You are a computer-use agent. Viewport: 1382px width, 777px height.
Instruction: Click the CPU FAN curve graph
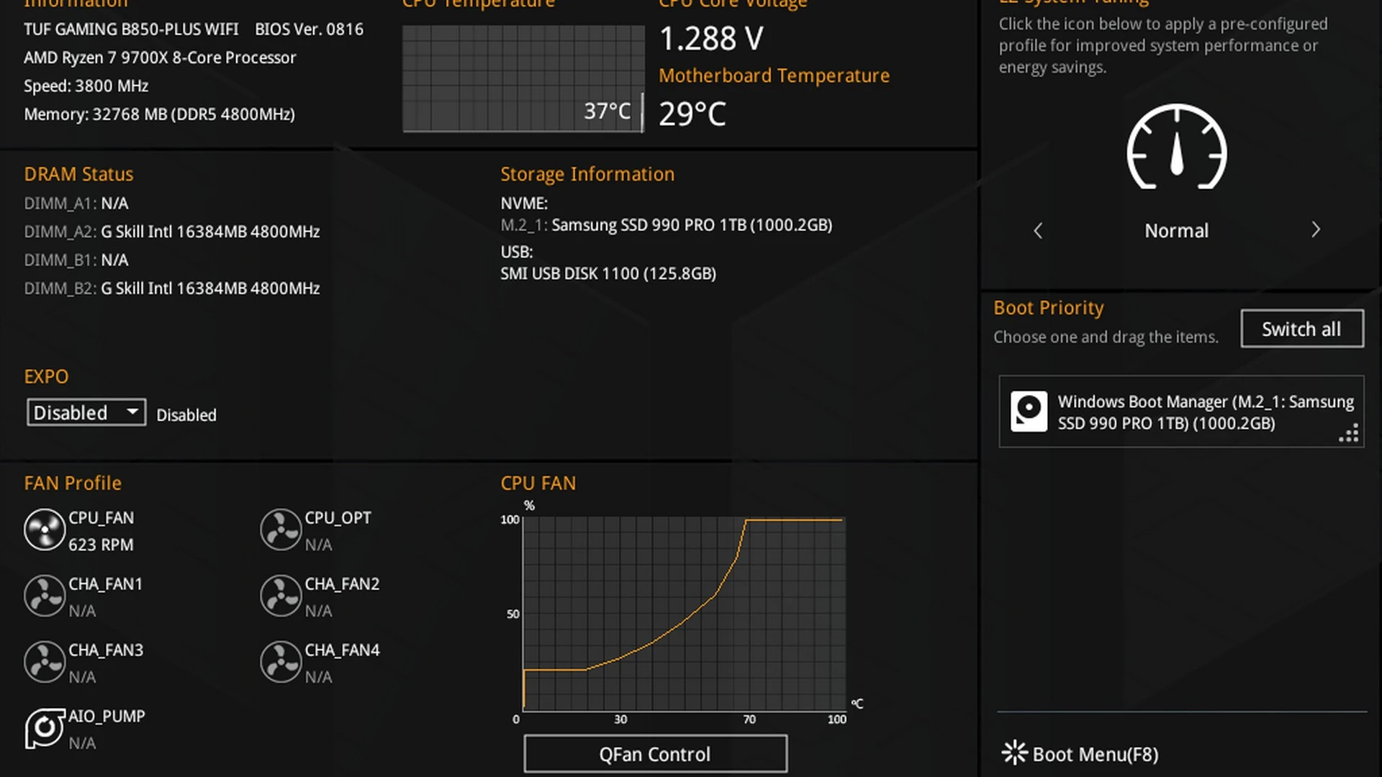683,614
